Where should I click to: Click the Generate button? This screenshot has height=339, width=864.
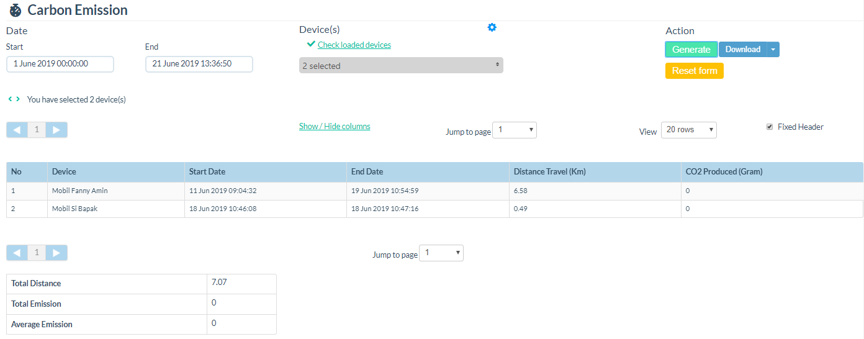tap(691, 50)
